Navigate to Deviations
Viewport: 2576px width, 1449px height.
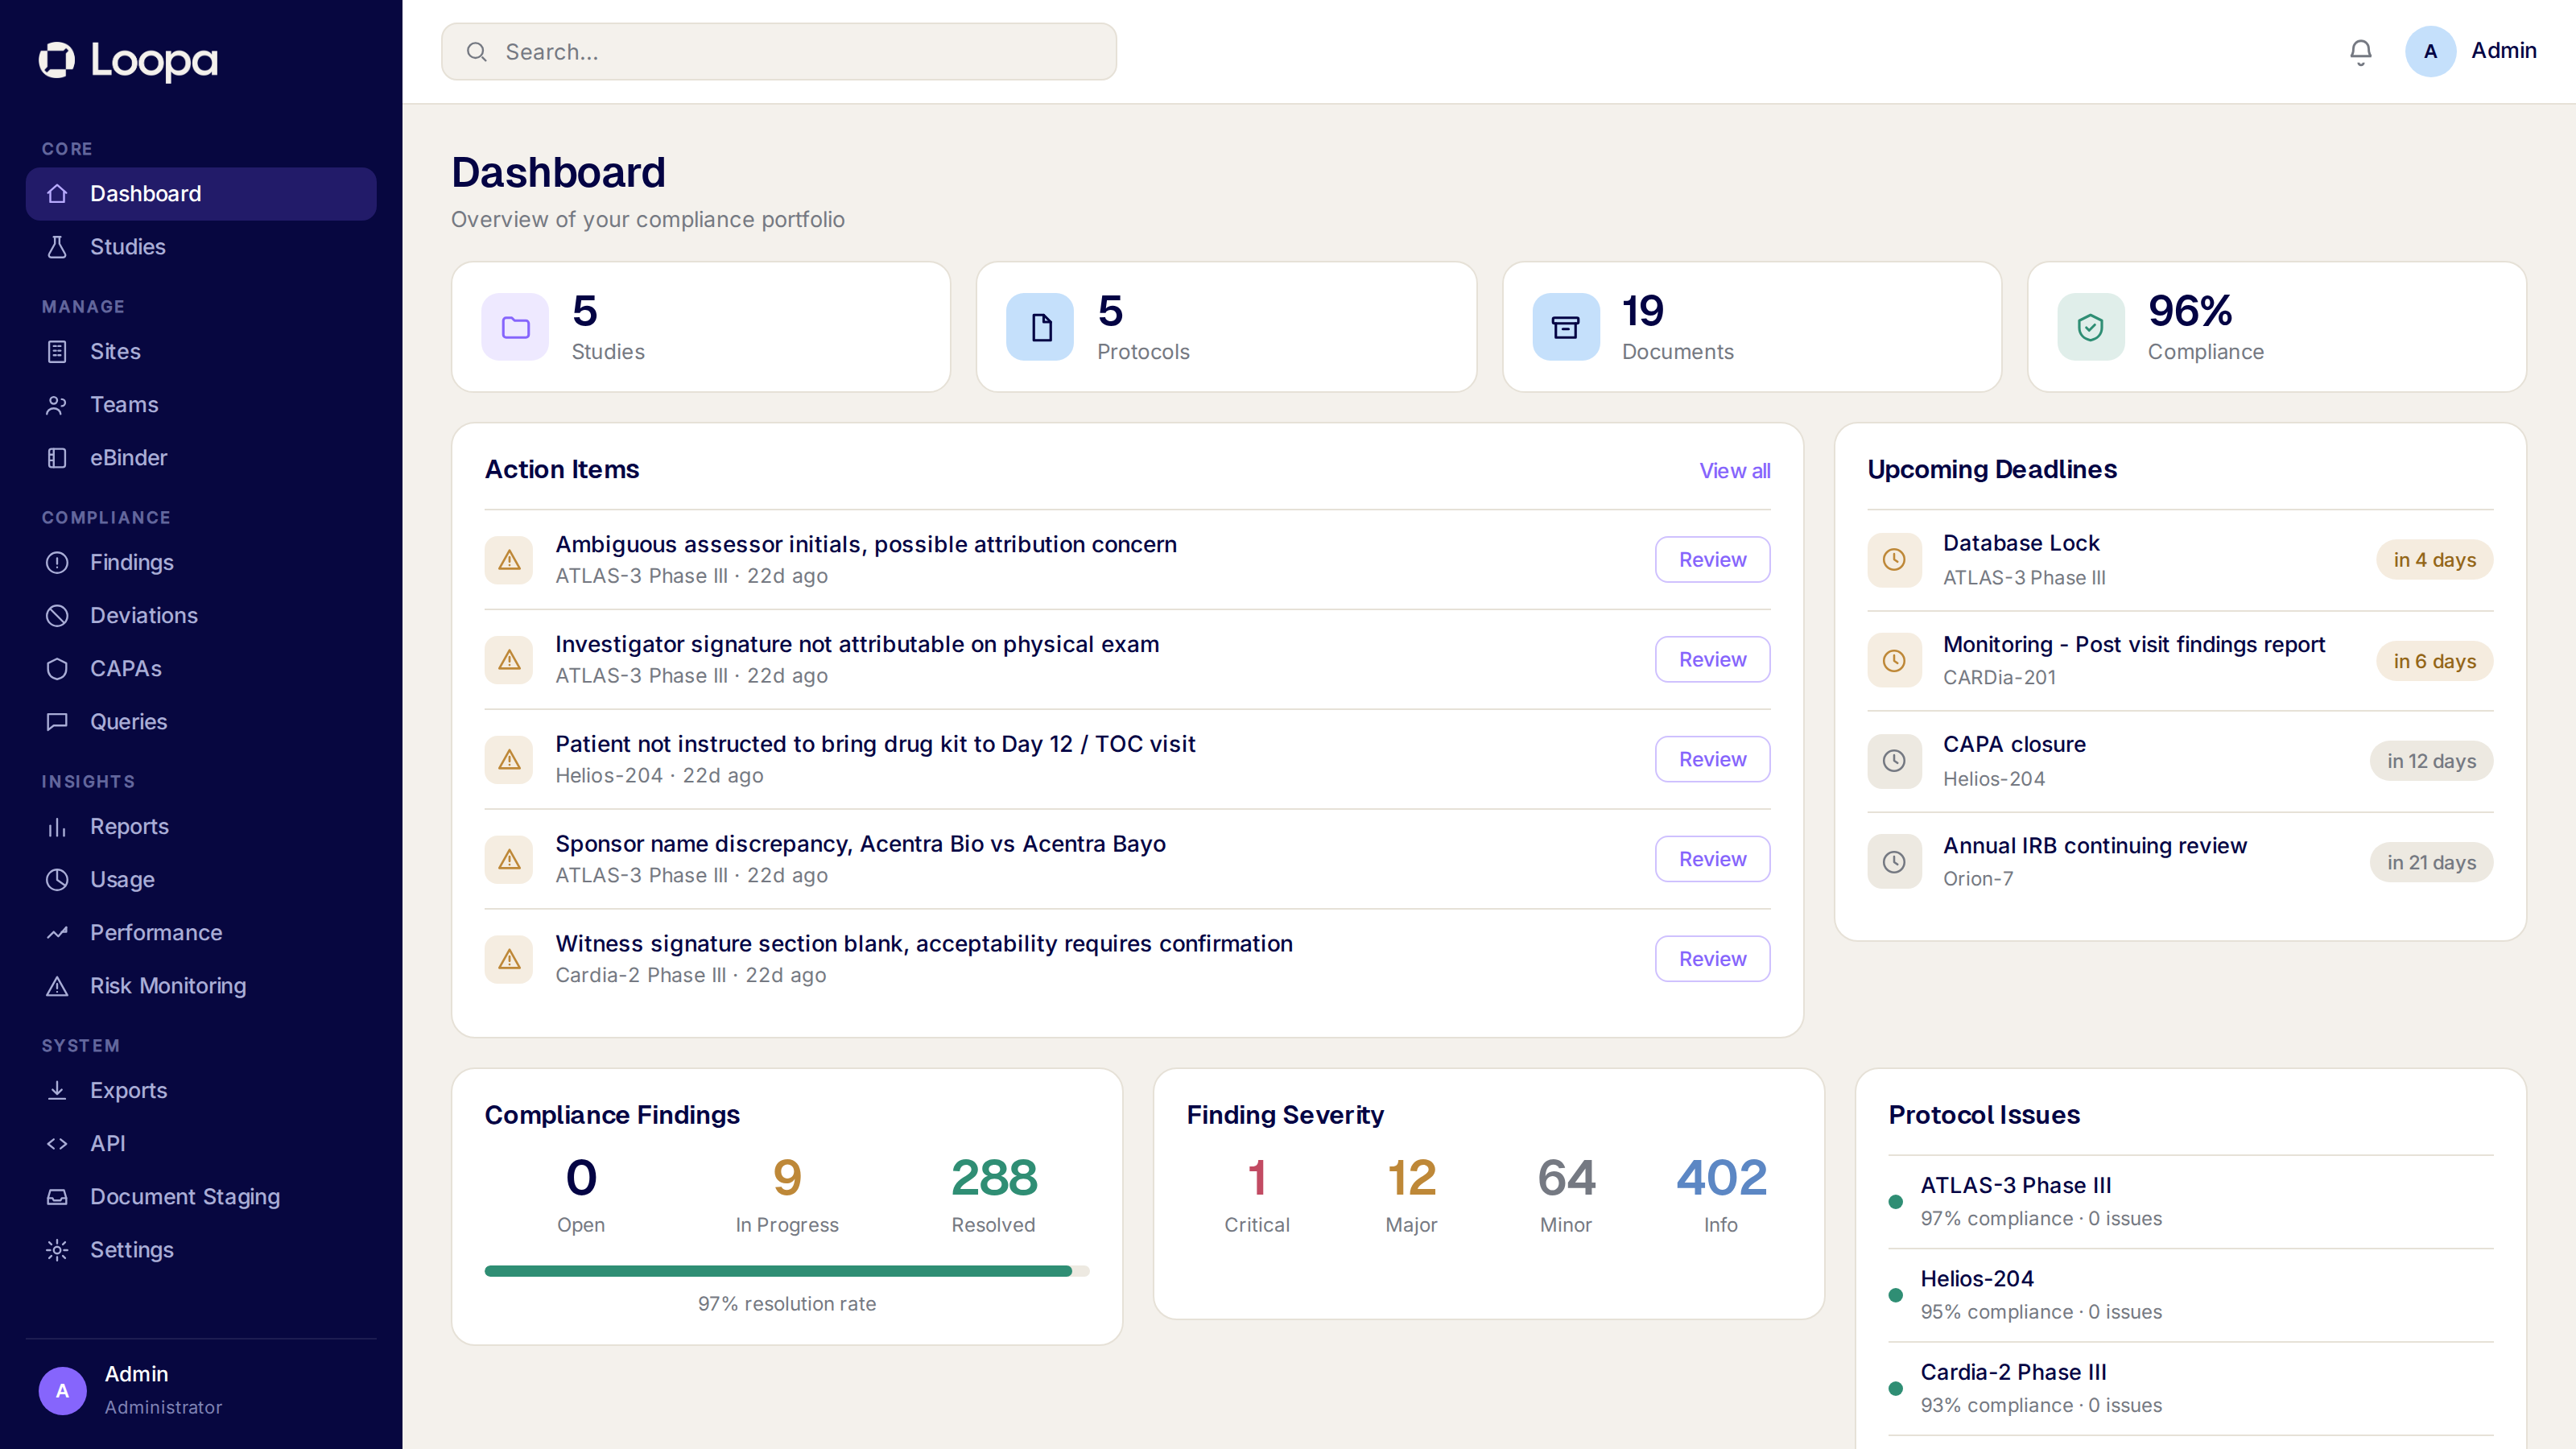click(201, 616)
